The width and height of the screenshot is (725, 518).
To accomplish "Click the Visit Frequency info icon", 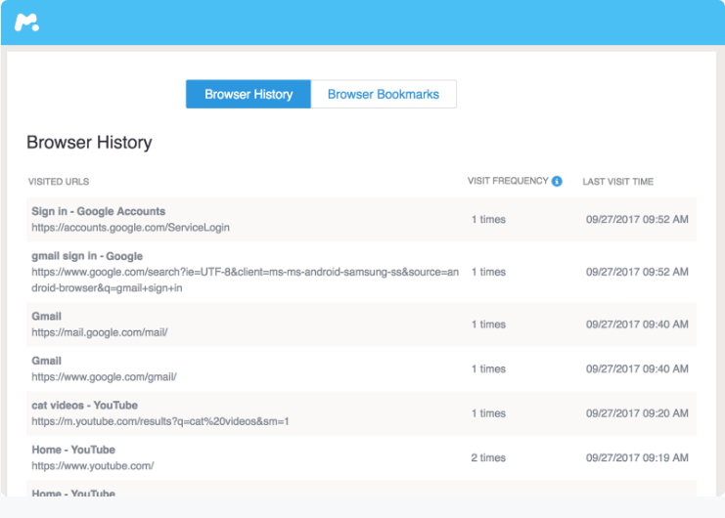I will 557,181.
